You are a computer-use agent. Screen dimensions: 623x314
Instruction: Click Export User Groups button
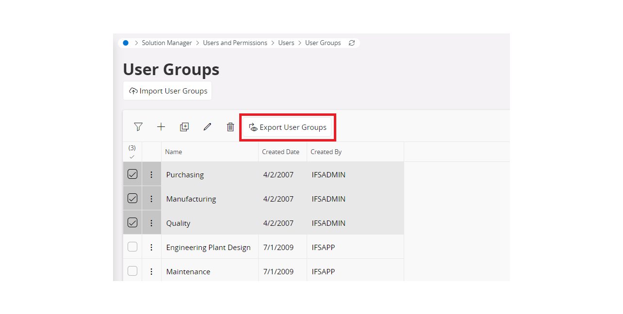point(287,127)
